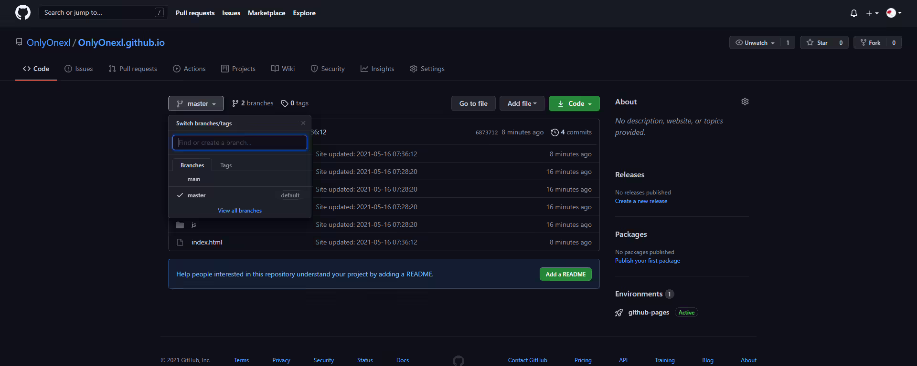Screen dimensions: 917x366
Task: Open the About section settings gear
Action: click(745, 102)
